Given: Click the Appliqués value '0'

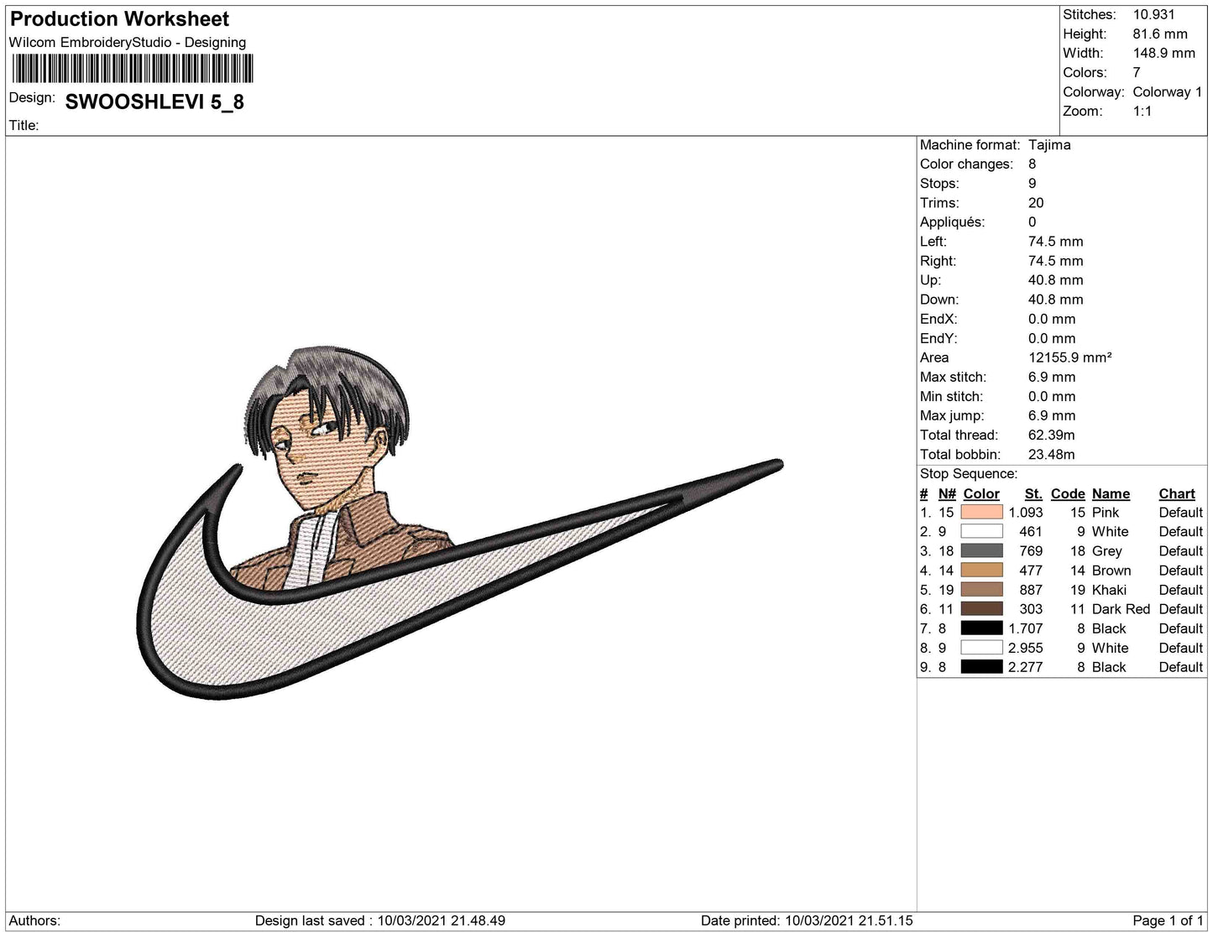Looking at the screenshot, I should (1033, 222).
